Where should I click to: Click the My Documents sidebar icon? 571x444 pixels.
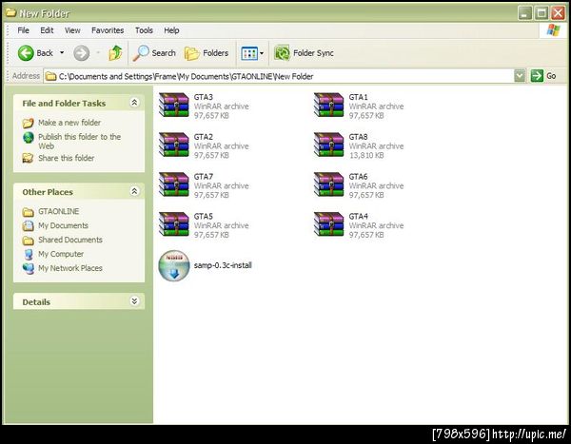(28, 225)
